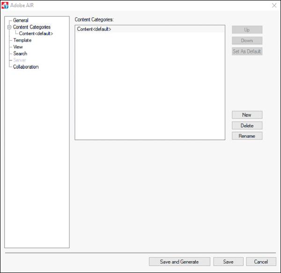Open the Collaboration settings
The image size is (281, 273).
click(x=26, y=67)
